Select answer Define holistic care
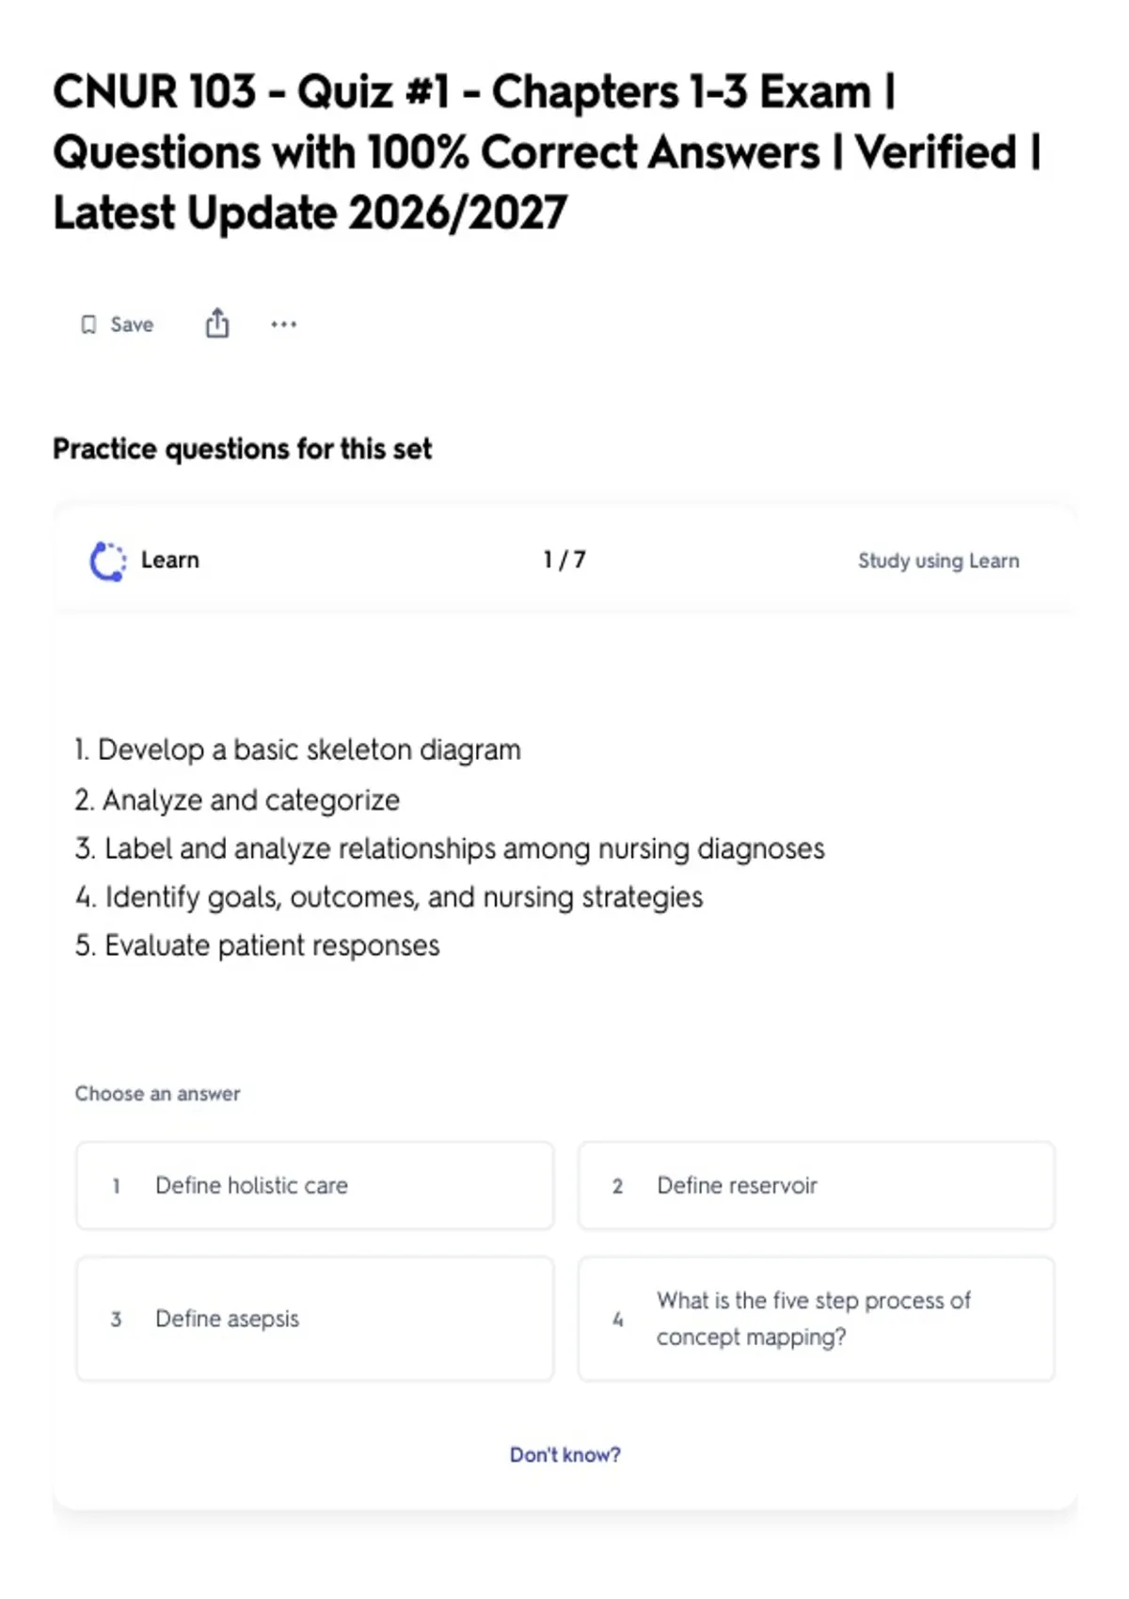The image size is (1129, 1599). [x=315, y=1185]
